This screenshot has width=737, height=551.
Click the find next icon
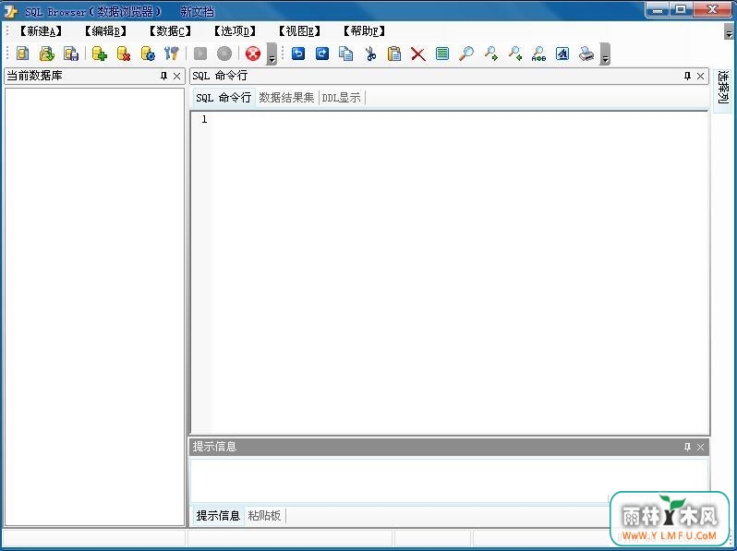(x=490, y=54)
